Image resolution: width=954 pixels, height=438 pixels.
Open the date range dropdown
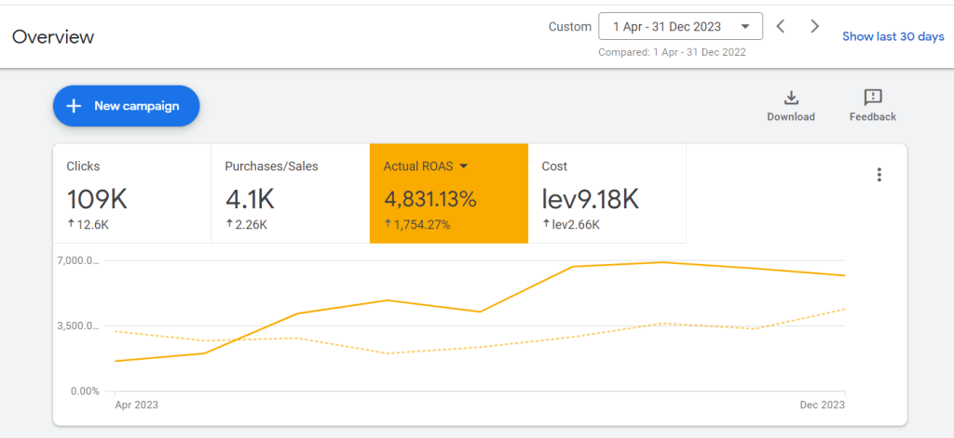coord(680,27)
